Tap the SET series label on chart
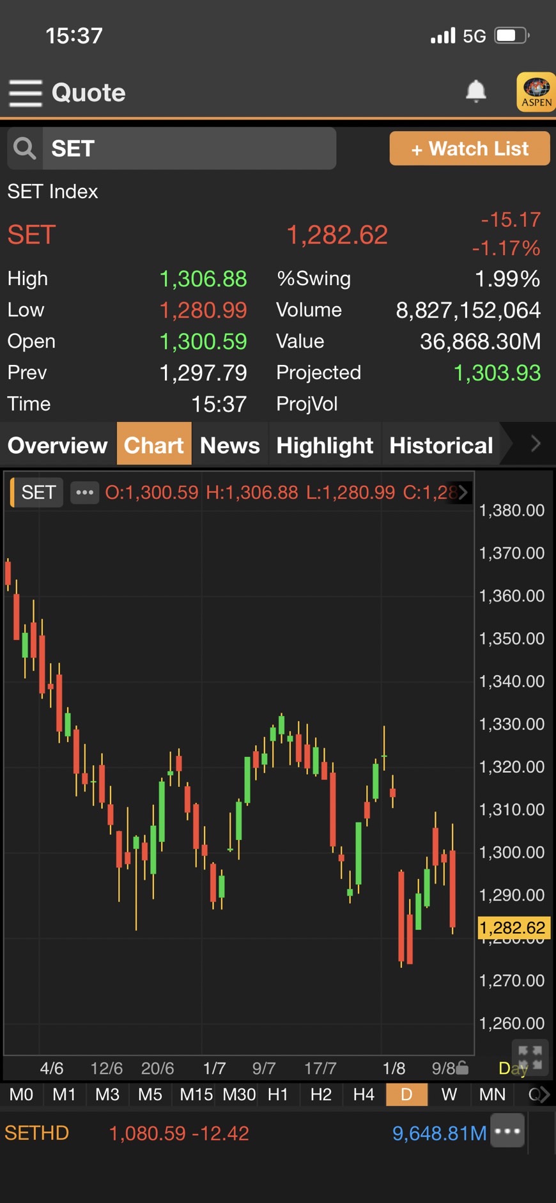556x1203 pixels. [x=38, y=492]
